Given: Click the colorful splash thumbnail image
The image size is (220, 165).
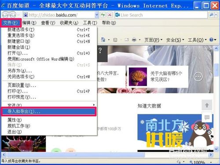Looking at the screenshot, I should (24, 144).
